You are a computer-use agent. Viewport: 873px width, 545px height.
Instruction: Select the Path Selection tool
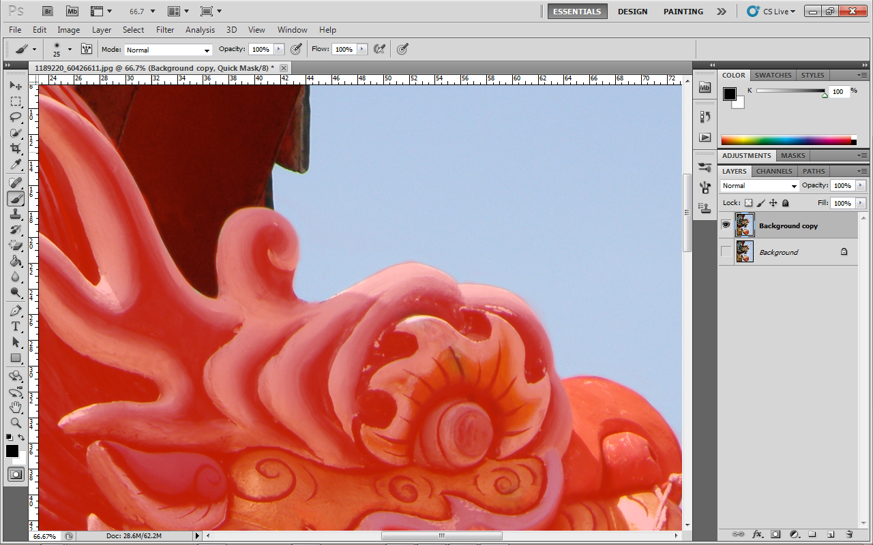(x=16, y=342)
